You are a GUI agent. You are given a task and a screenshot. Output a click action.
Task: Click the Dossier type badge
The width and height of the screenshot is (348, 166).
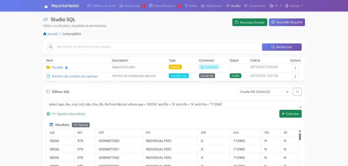175,67
